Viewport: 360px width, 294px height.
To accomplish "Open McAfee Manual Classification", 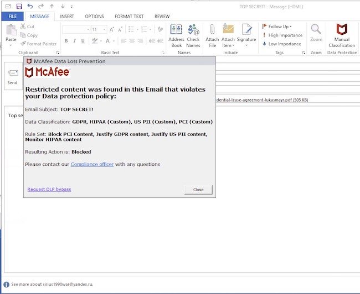I will [x=342, y=36].
